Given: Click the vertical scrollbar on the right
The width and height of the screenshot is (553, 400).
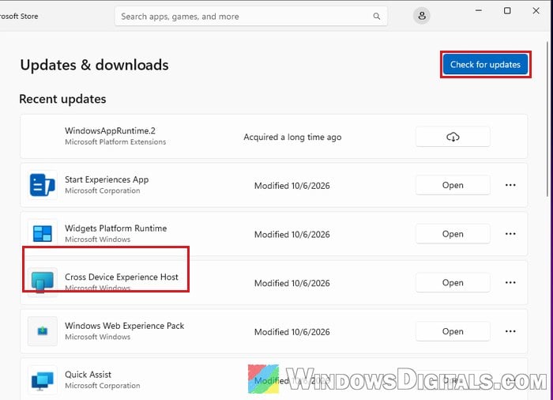Looking at the screenshot, I should (x=547, y=120).
